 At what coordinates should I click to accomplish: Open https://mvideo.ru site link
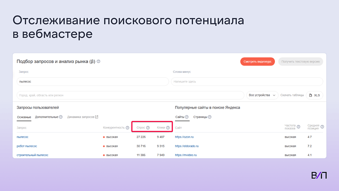pyautogui.click(x=186, y=155)
